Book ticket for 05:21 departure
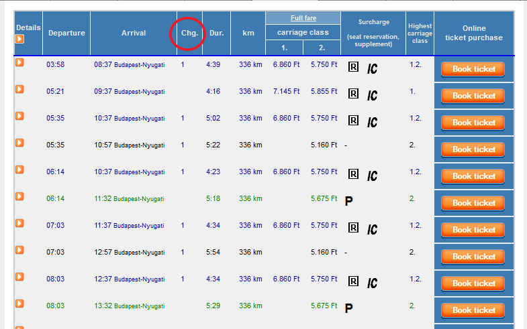527x329 pixels. click(x=473, y=96)
